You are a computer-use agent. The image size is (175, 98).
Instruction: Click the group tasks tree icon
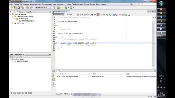point(54,86)
